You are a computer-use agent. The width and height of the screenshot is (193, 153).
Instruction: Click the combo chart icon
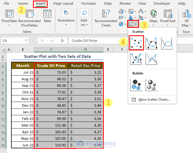point(141,18)
